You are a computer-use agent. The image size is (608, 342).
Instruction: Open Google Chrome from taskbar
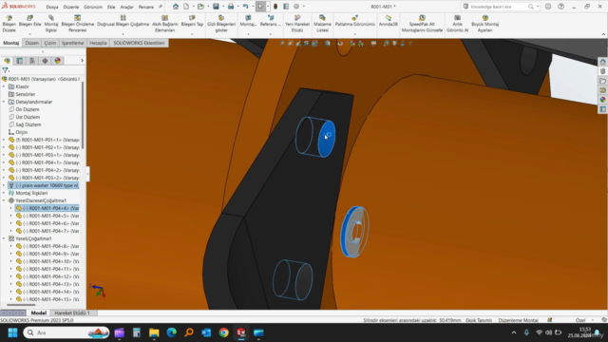[224, 332]
